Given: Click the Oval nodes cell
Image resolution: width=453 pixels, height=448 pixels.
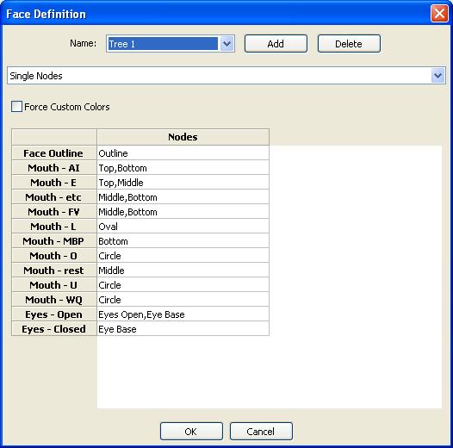Looking at the screenshot, I should (183, 227).
